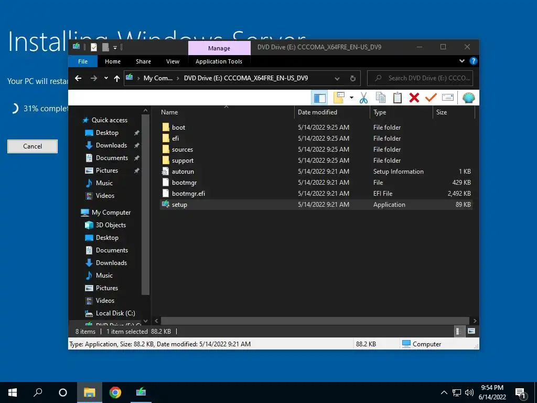Click the New Folder quick access titlebar icon

(105, 47)
